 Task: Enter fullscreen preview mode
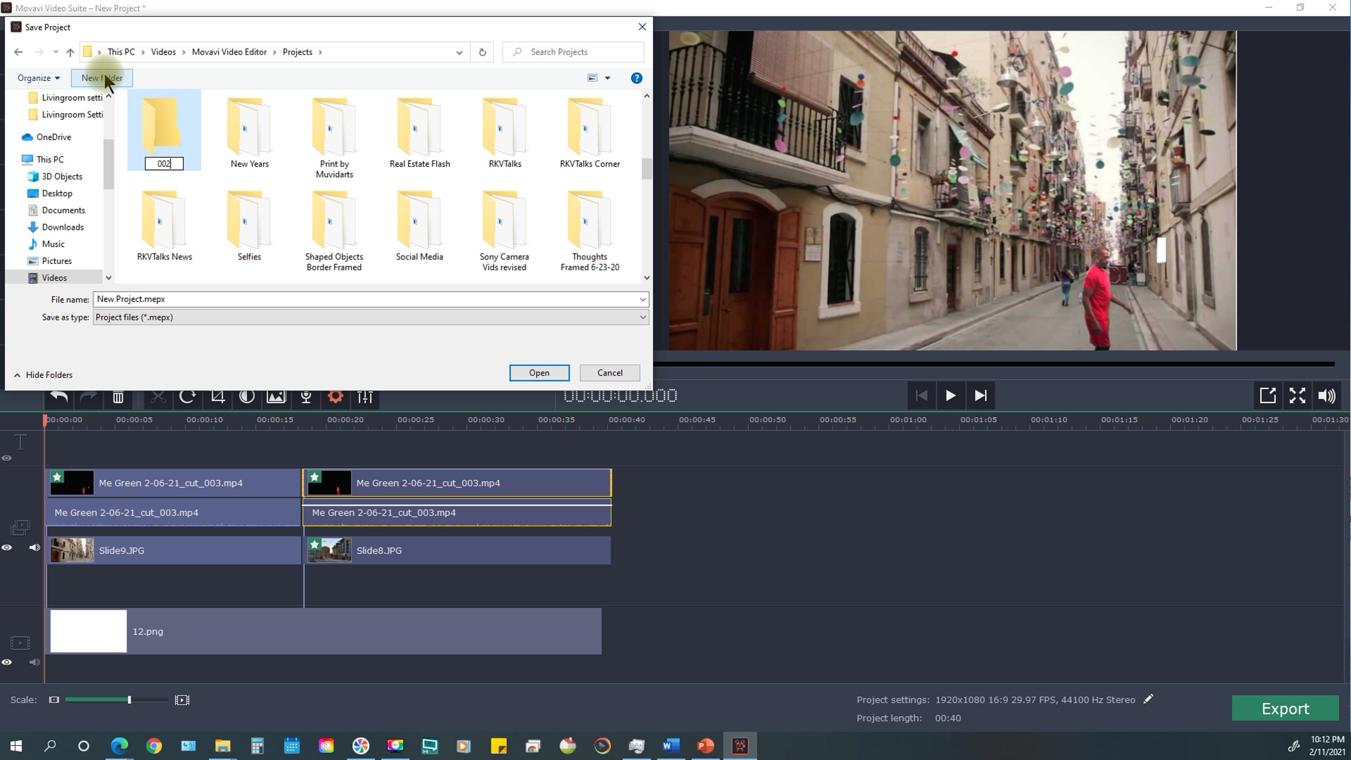click(1298, 396)
